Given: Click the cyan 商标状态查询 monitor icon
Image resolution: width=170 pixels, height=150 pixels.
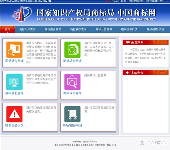Looking at the screenshot, I should pyautogui.click(x=14, y=82).
